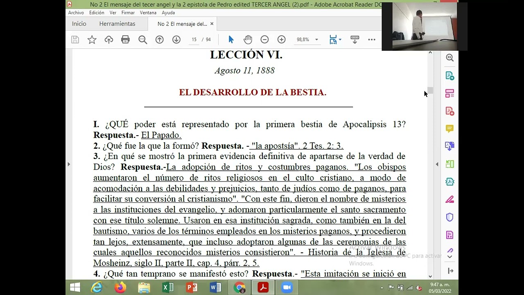Screen dimensions: 524x295
Task: Click the heading EL DESARROLLO DE LA BESTIA.
Action: click(x=253, y=93)
